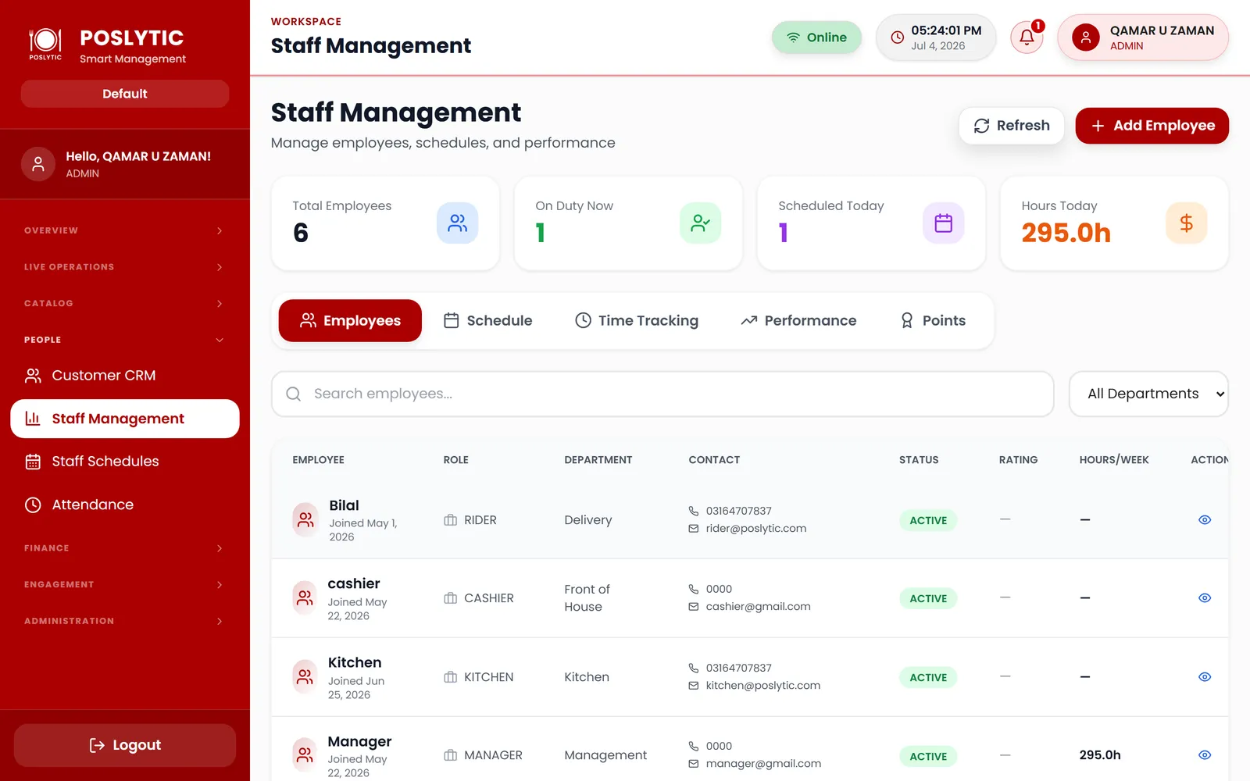Expand the FINANCE sidebar section

click(x=125, y=548)
